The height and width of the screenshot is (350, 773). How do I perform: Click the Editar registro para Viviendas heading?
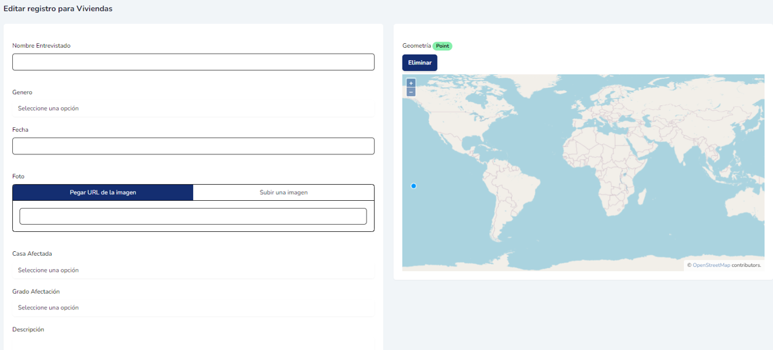pos(58,9)
